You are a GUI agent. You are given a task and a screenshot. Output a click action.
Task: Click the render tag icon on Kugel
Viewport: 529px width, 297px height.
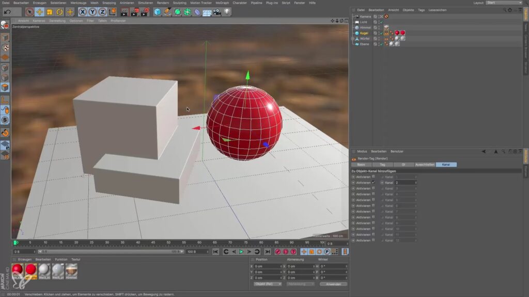pos(386,33)
